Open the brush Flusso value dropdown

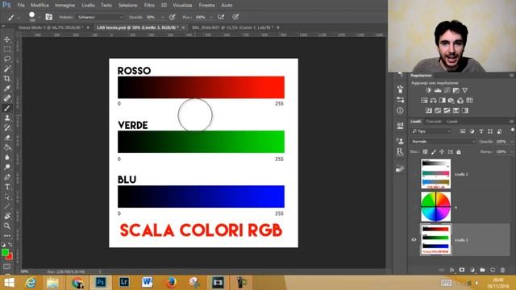coord(211,17)
